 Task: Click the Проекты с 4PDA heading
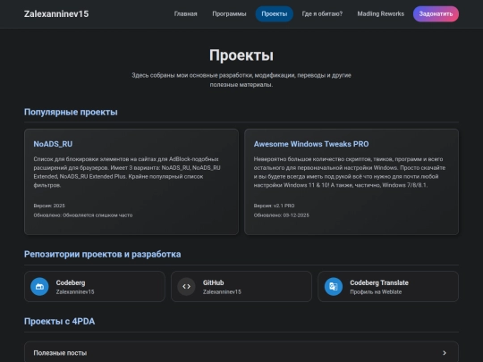pyautogui.click(x=59, y=322)
